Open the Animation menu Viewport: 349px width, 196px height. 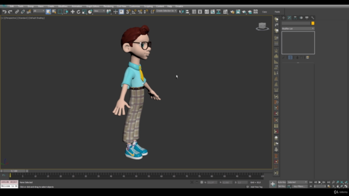pos(77,7)
